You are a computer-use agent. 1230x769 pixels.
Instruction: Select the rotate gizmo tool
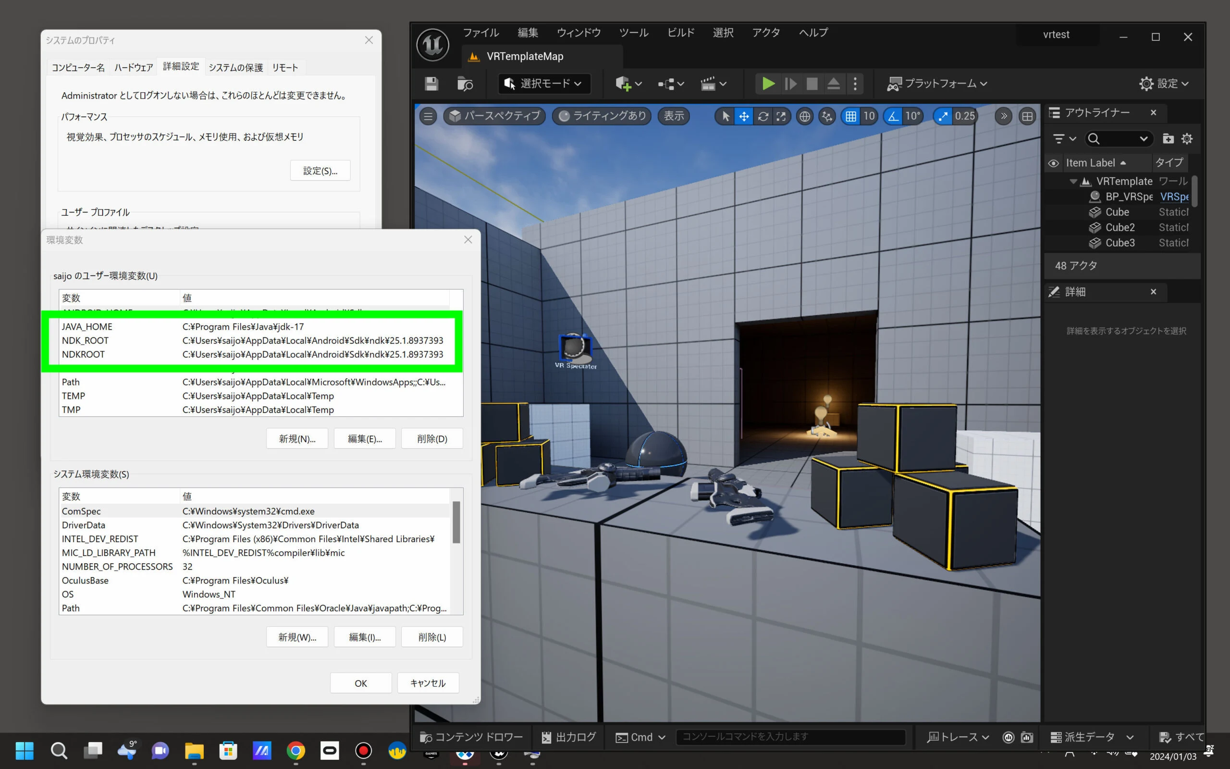pos(763,116)
